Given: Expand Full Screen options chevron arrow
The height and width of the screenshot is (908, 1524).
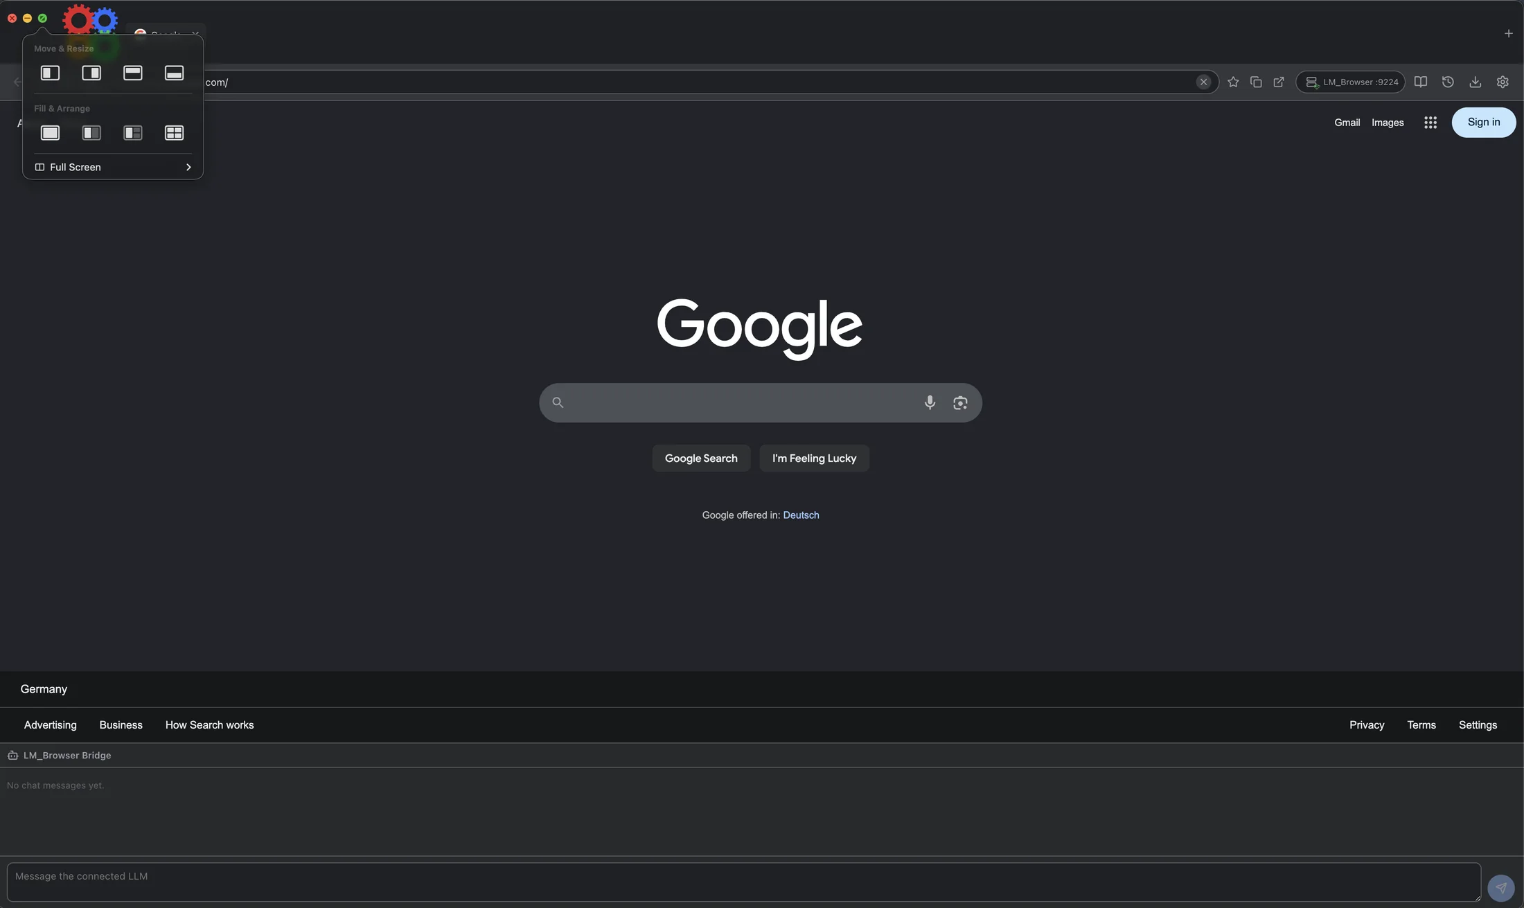Looking at the screenshot, I should coord(188,167).
